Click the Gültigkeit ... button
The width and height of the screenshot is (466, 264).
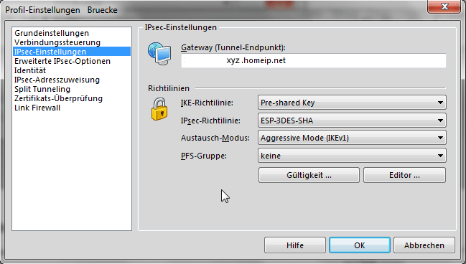(x=309, y=175)
